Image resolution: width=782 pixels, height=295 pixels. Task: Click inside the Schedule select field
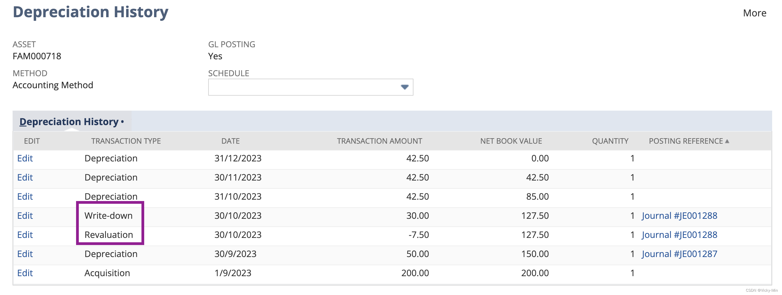[x=303, y=87]
